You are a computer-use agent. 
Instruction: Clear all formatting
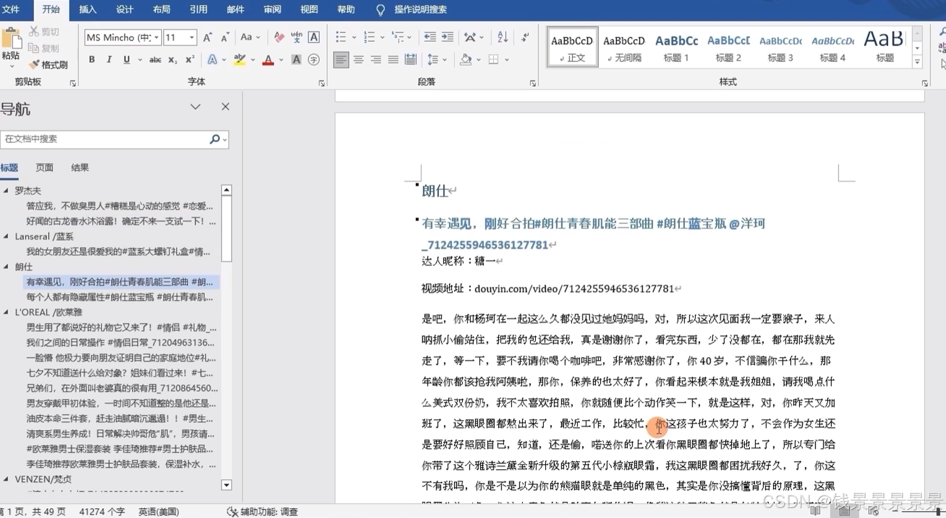(x=279, y=37)
